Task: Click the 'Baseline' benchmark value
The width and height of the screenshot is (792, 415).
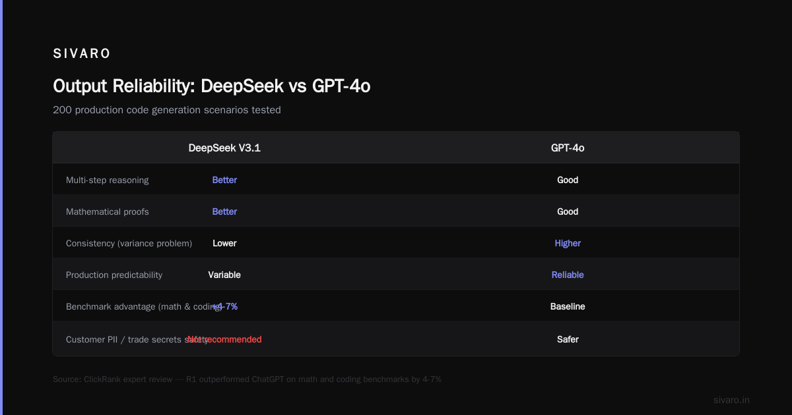Action: (568, 306)
